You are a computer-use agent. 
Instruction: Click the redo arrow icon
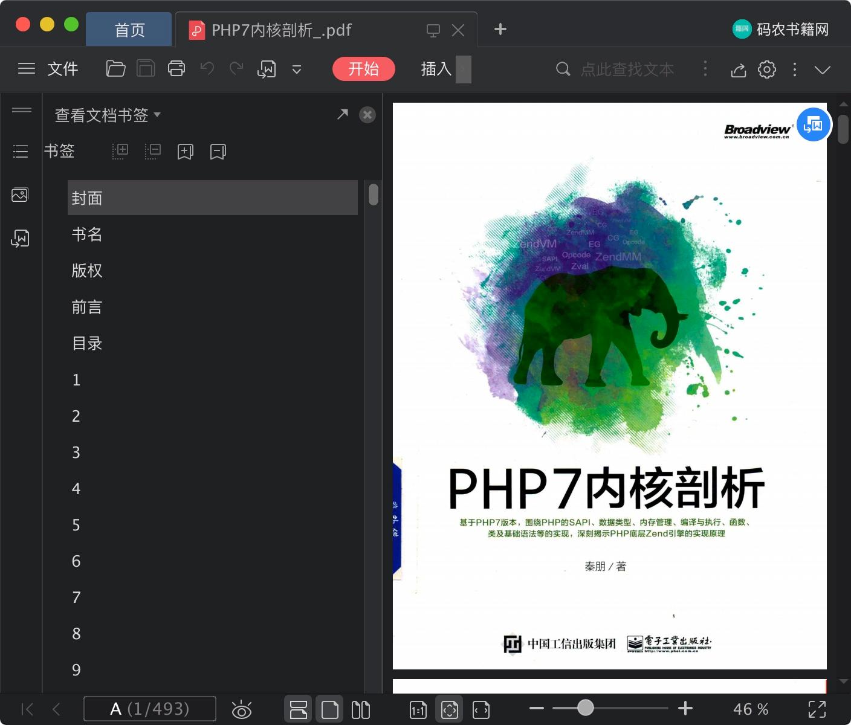[236, 68]
